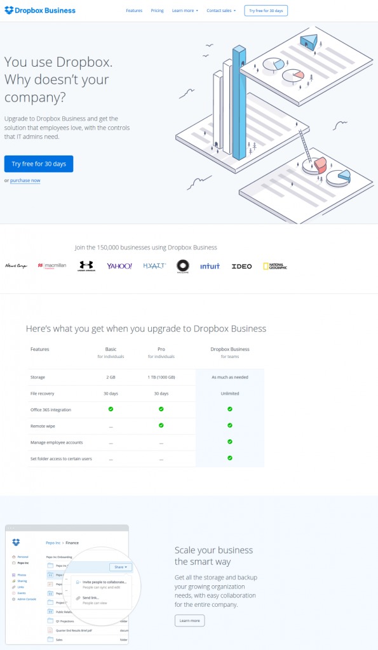The width and height of the screenshot is (378, 650).
Task: Click the '2 GB' storage cell
Action: pos(111,377)
